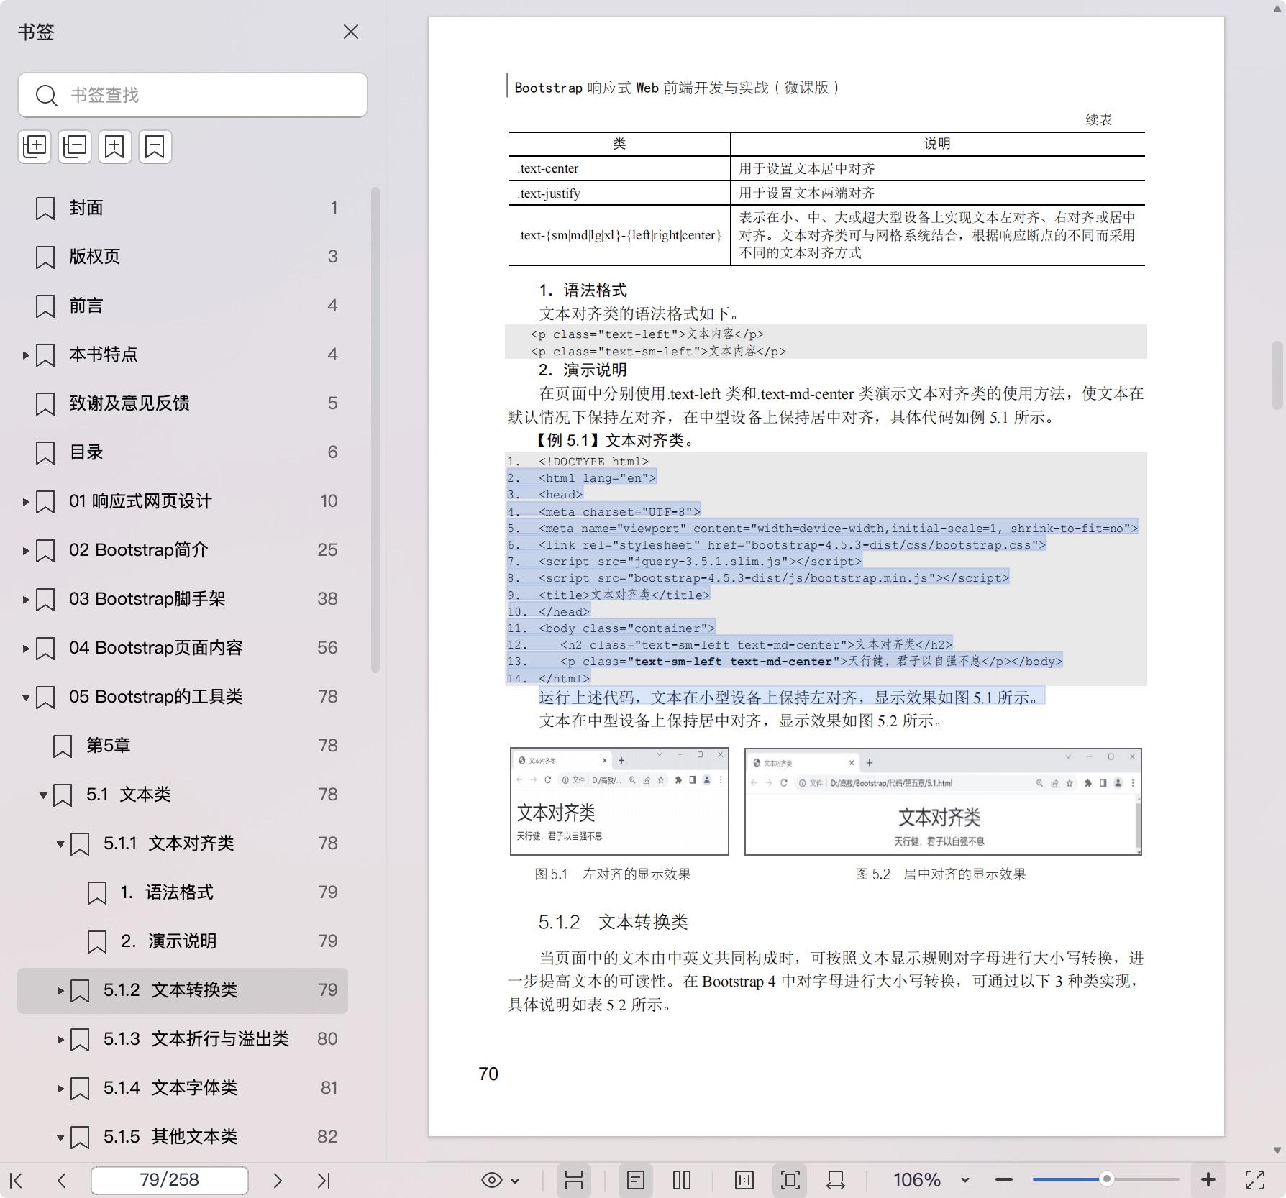Enter full screen mode icon

(x=1255, y=1180)
